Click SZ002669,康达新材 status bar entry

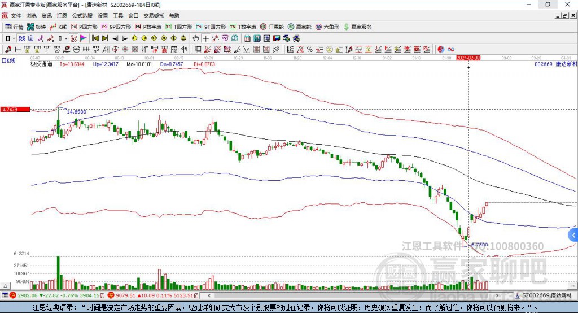(544, 295)
